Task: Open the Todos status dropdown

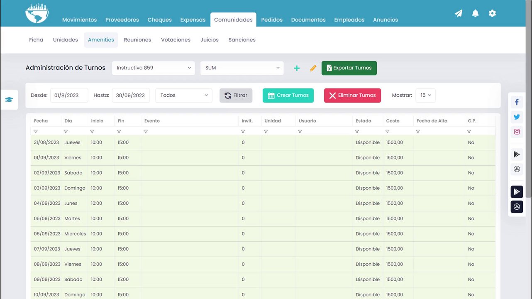Action: point(184,96)
